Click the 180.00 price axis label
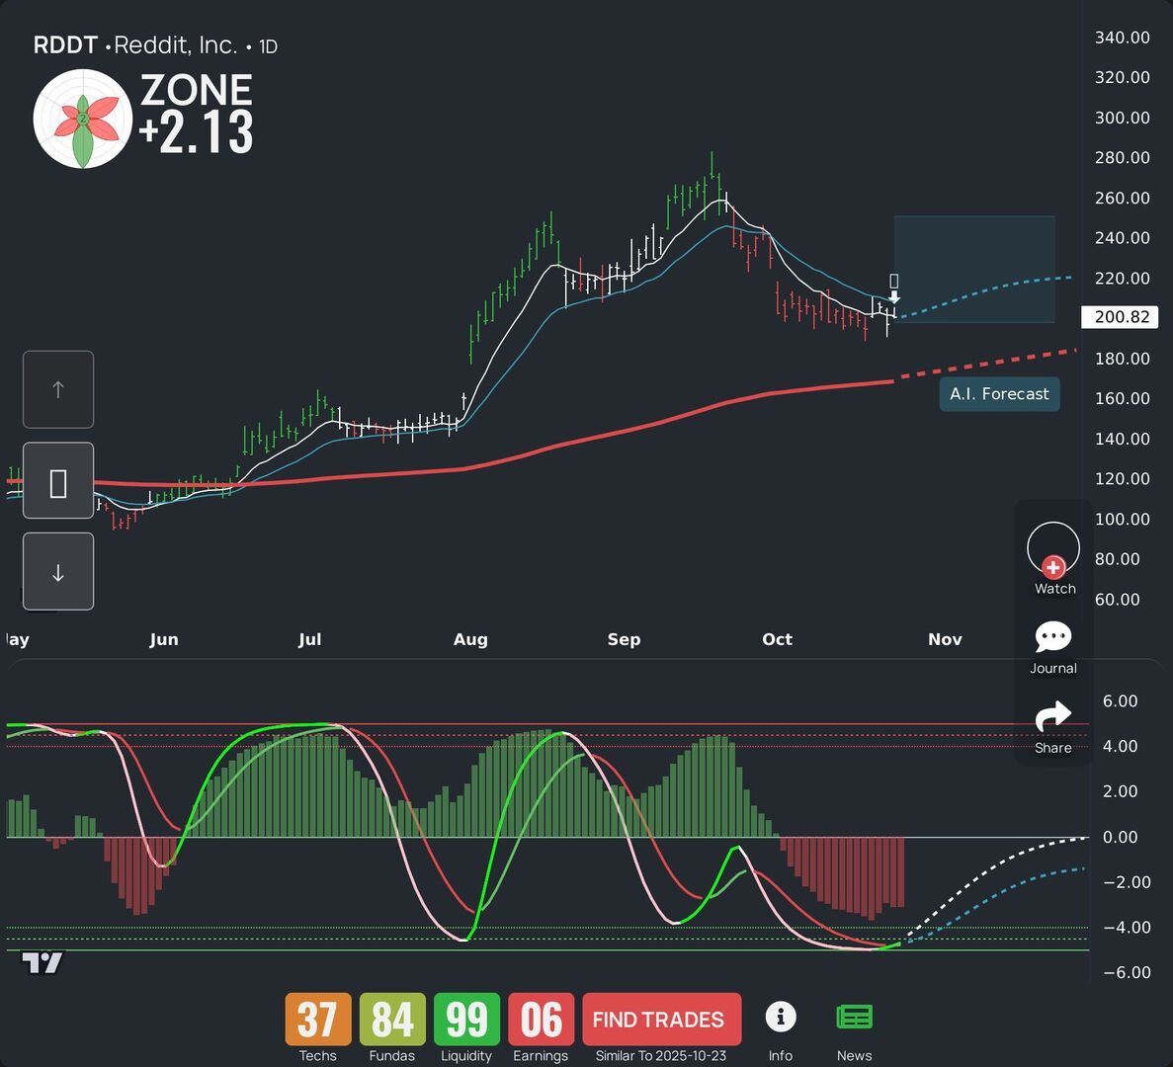 1123,359
